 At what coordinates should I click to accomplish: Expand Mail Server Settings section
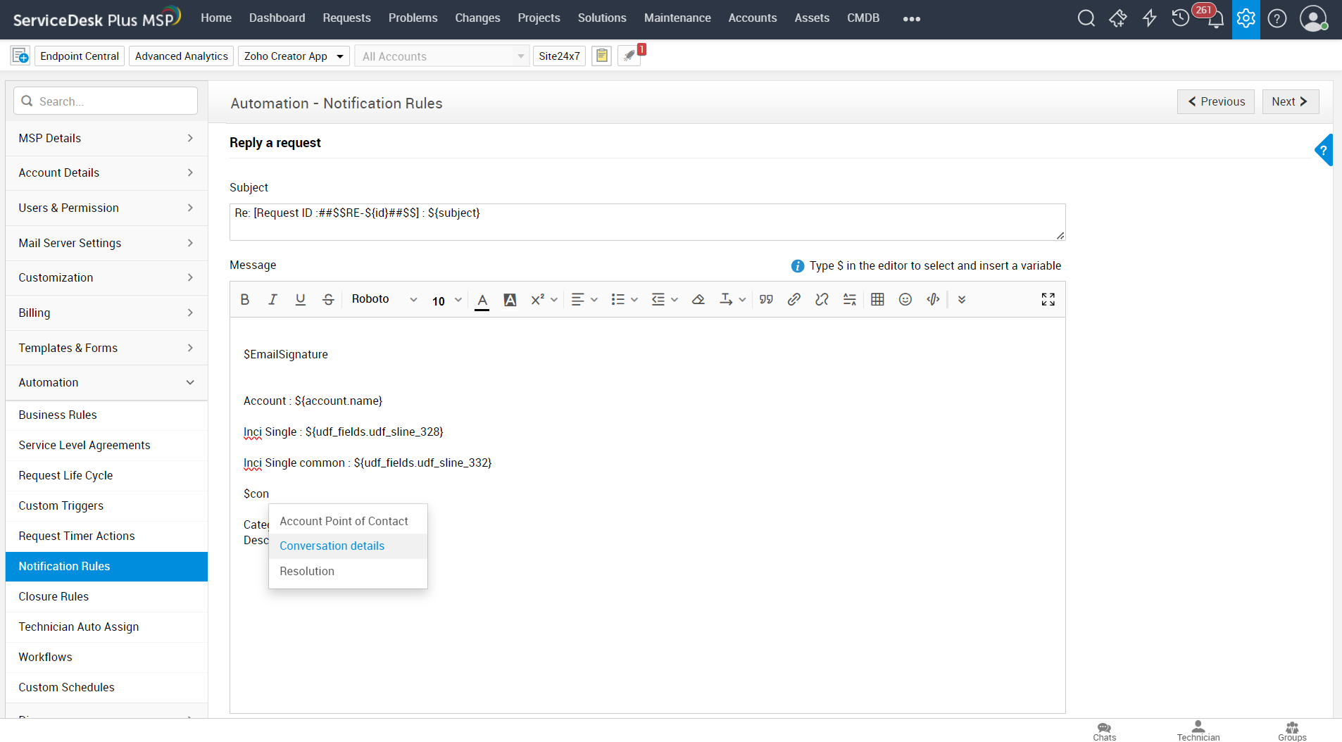tap(106, 243)
